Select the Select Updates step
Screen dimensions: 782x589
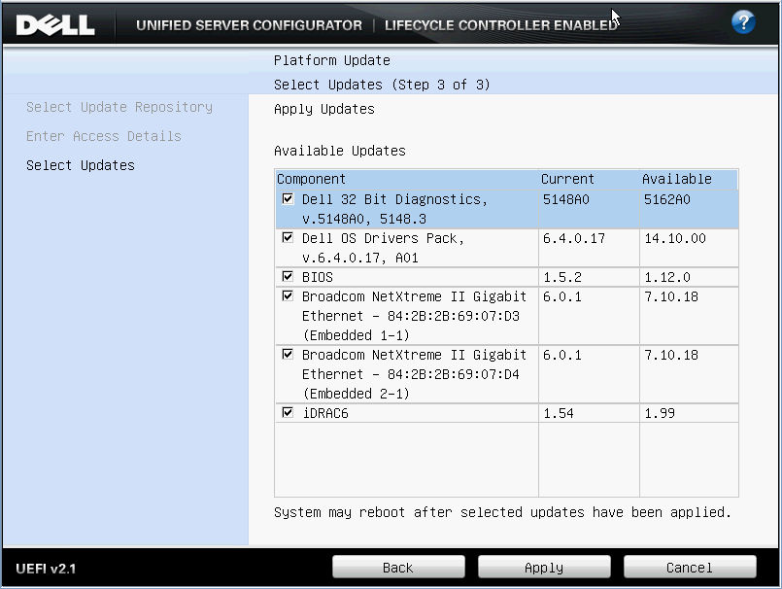pyautogui.click(x=81, y=165)
